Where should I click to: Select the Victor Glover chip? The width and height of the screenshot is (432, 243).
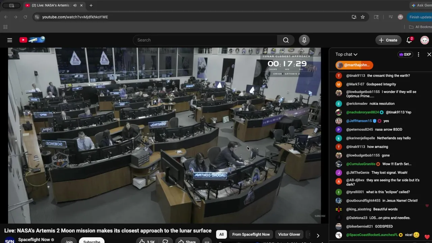tap(289, 235)
